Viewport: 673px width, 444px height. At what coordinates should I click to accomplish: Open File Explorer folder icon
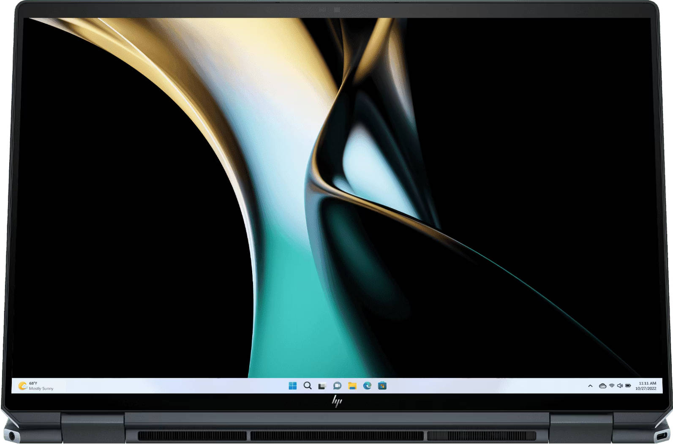[x=352, y=386]
